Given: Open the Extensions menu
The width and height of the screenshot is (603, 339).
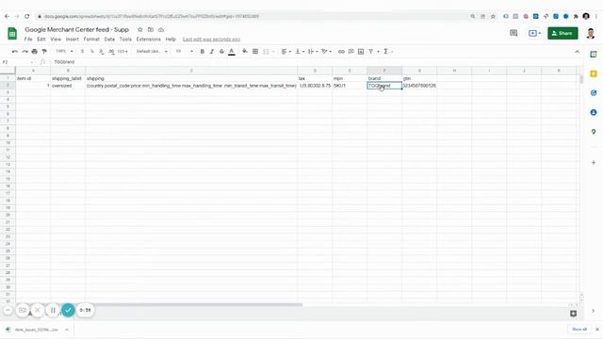Looking at the screenshot, I should 149,40.
